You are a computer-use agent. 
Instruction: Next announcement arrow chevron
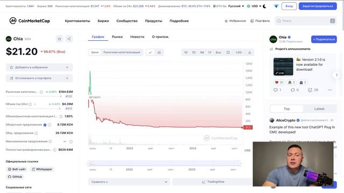pyautogui.click(x=336, y=75)
